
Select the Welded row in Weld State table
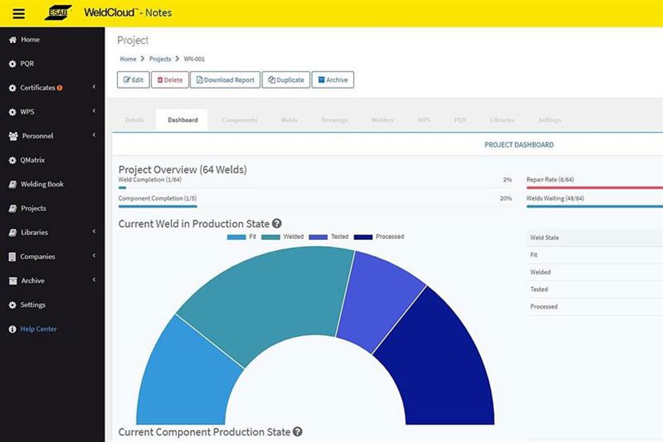[x=594, y=273]
